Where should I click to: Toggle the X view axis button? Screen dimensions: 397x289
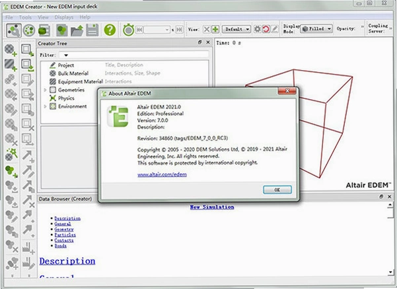tap(207, 29)
